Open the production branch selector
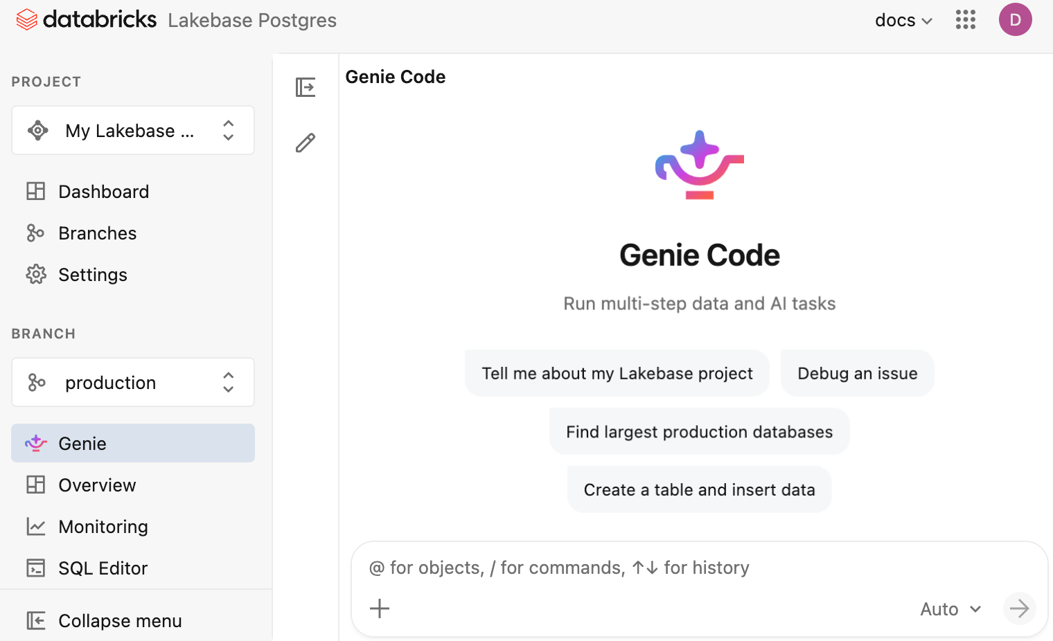This screenshot has width=1053, height=641. pyautogui.click(x=133, y=382)
